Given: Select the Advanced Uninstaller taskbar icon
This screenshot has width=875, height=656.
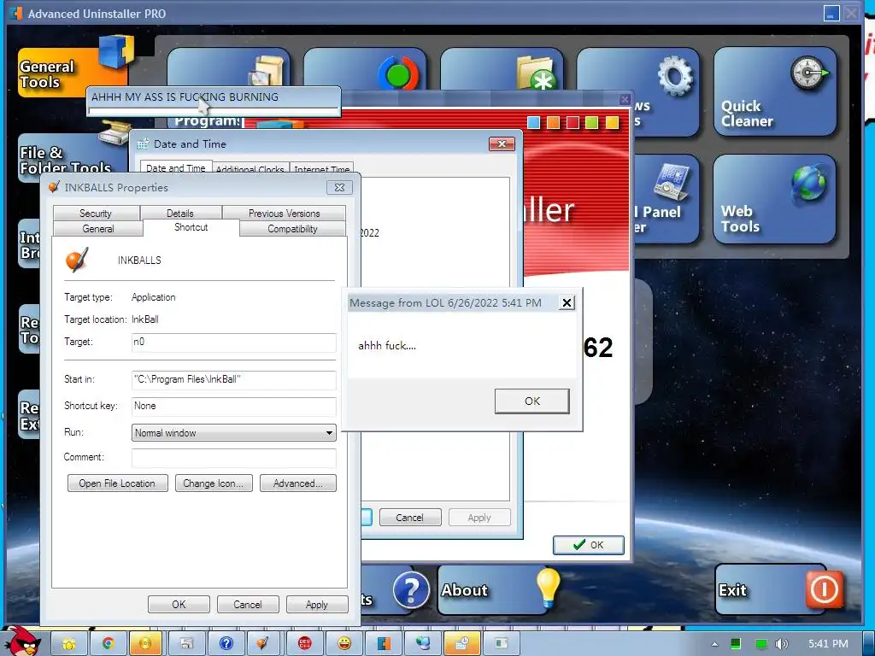Looking at the screenshot, I should tap(384, 644).
